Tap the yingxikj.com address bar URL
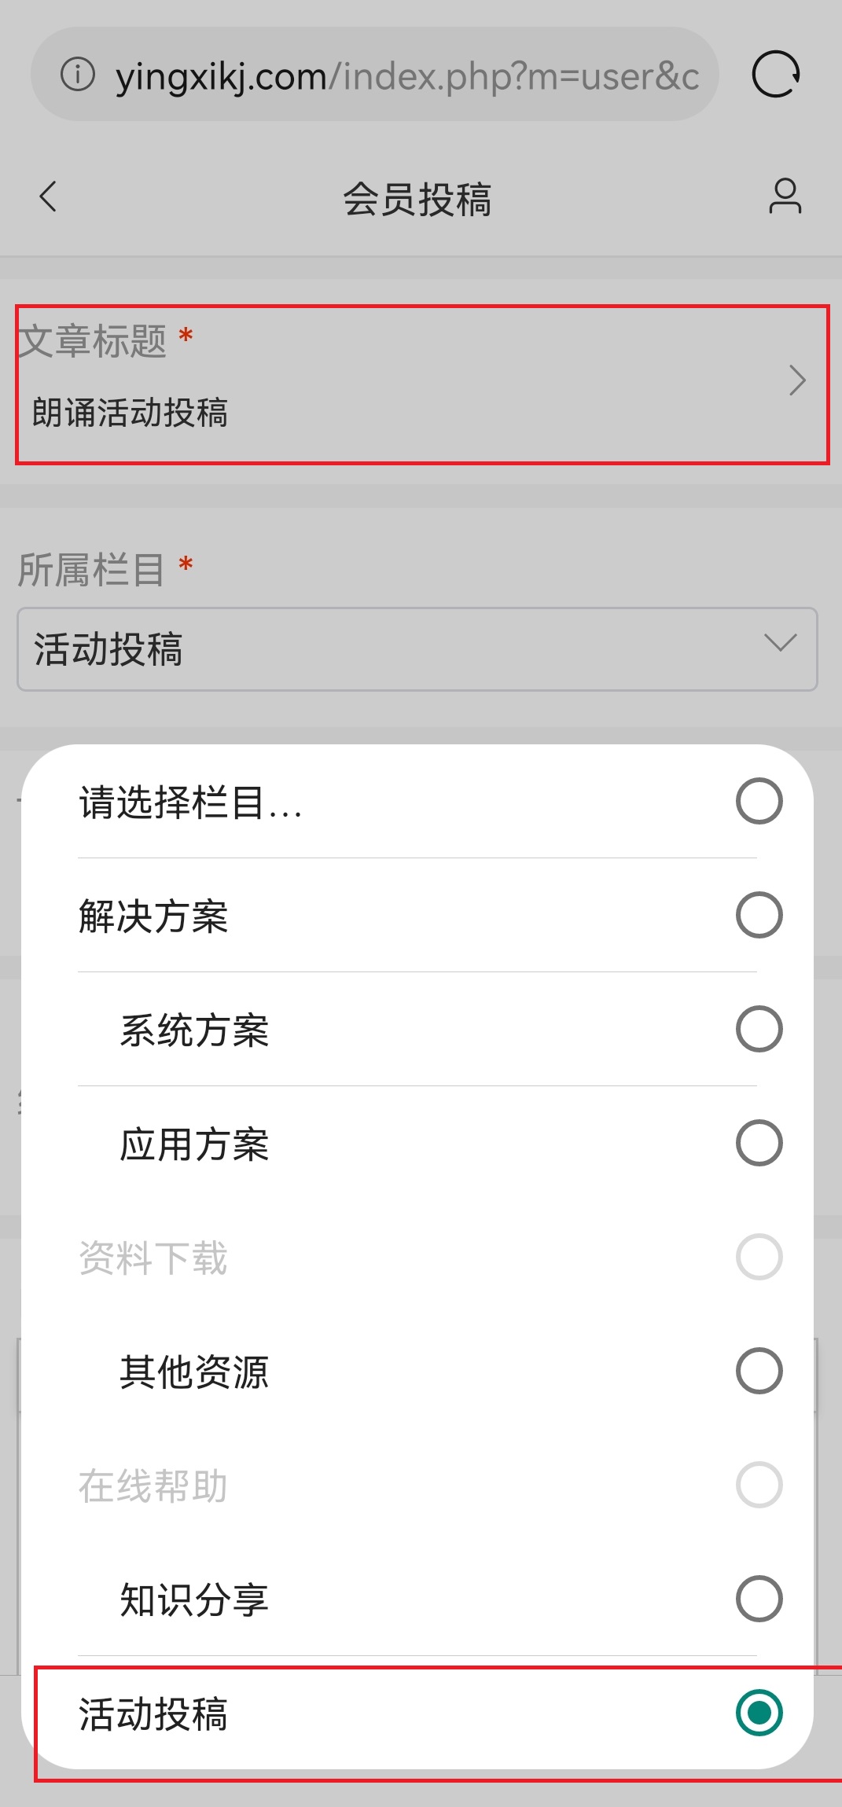The height and width of the screenshot is (1807, 842). coord(407,76)
